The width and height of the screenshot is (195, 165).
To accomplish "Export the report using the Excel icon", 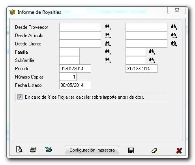I will (x=49, y=150).
